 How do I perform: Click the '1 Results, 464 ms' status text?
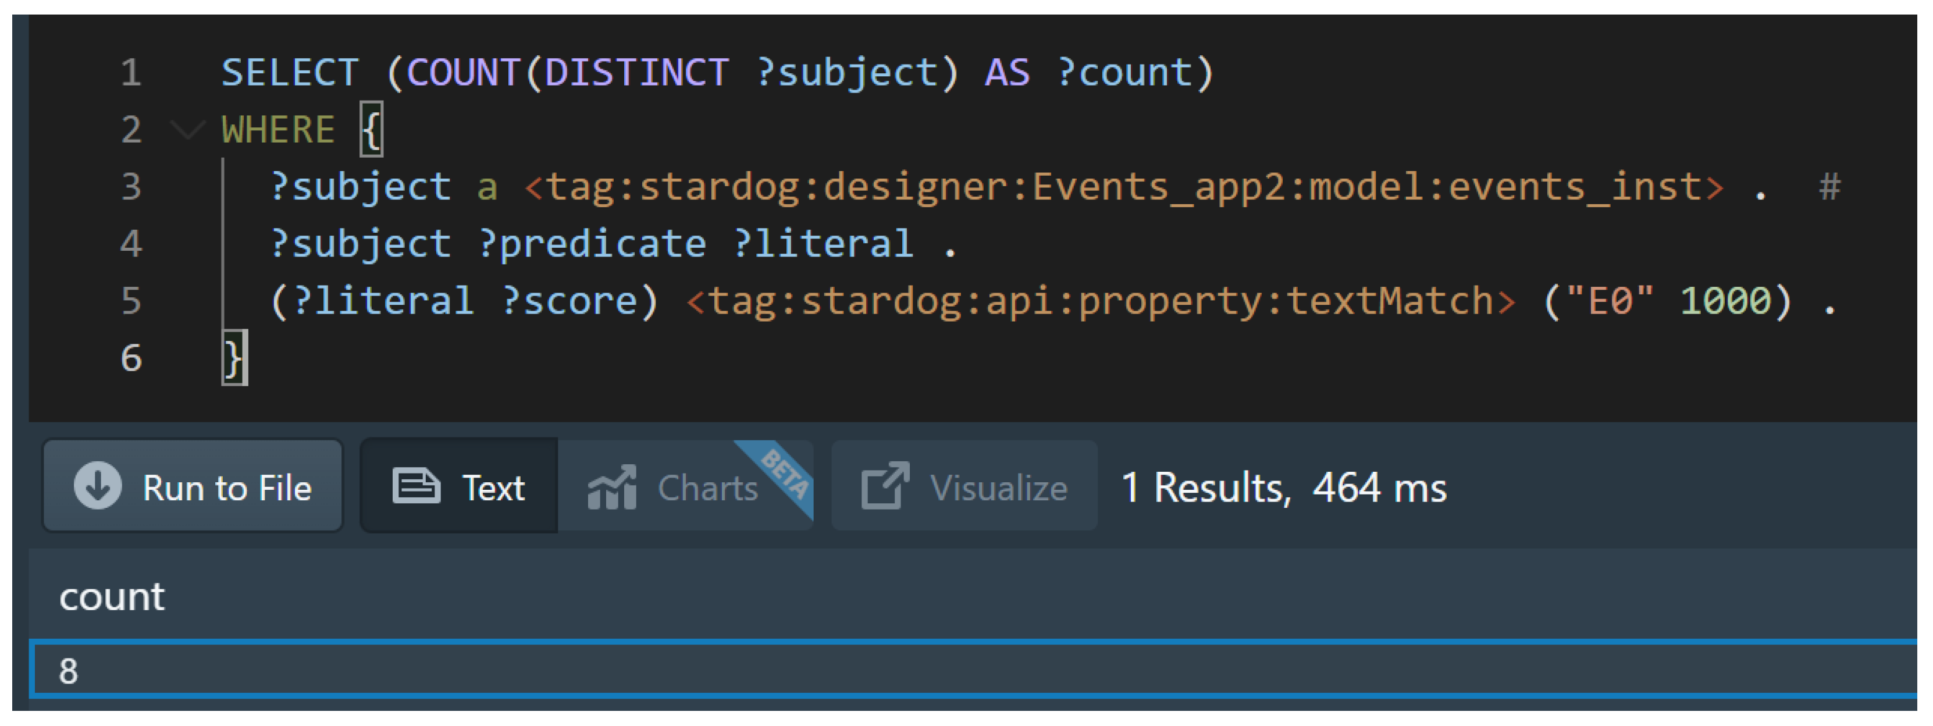[x=1283, y=487]
